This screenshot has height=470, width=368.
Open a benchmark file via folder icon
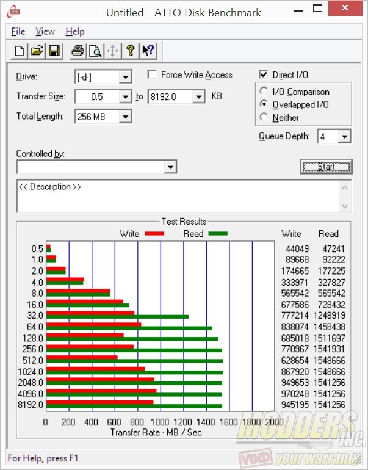coord(37,51)
